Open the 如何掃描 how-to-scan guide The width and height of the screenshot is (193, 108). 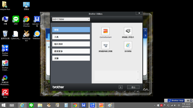pyautogui.click(x=128, y=45)
